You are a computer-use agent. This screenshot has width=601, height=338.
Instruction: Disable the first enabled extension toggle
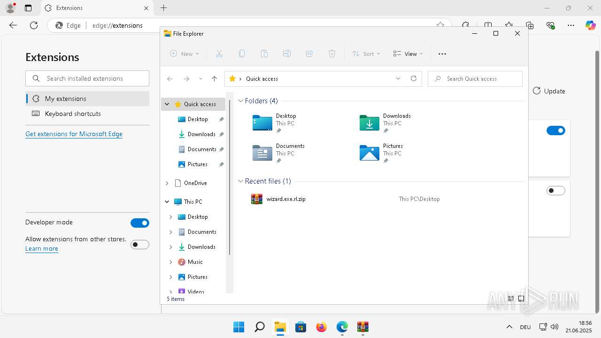click(x=556, y=131)
